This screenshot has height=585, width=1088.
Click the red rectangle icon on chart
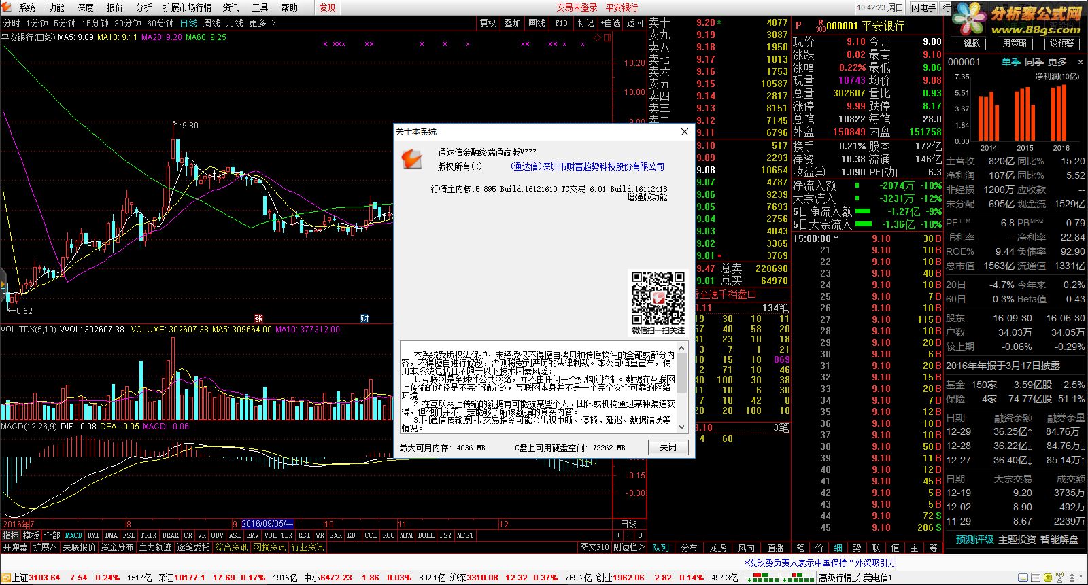[607, 38]
